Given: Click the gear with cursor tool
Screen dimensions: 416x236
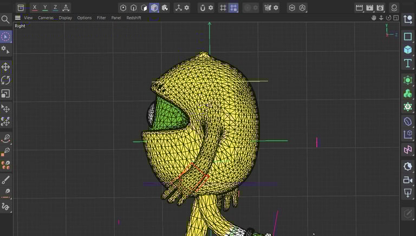Looking at the screenshot, I should point(5,50).
